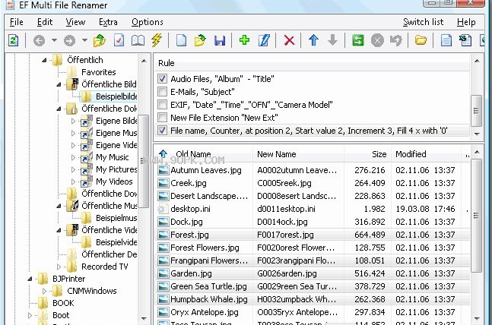Edit rule with the pencil icon
The image size is (492, 325).
[264, 40]
